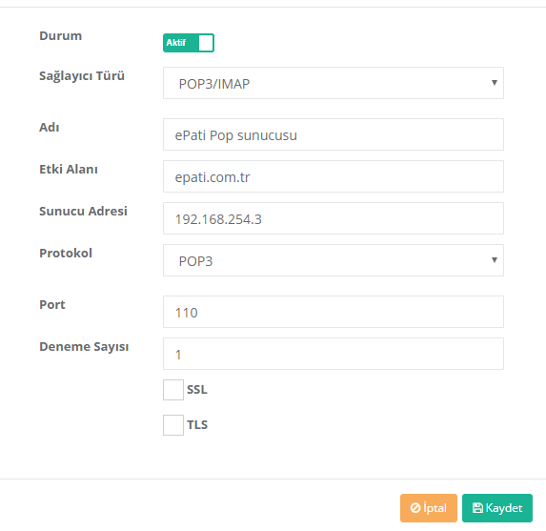Click the SSL label text

pyautogui.click(x=197, y=390)
